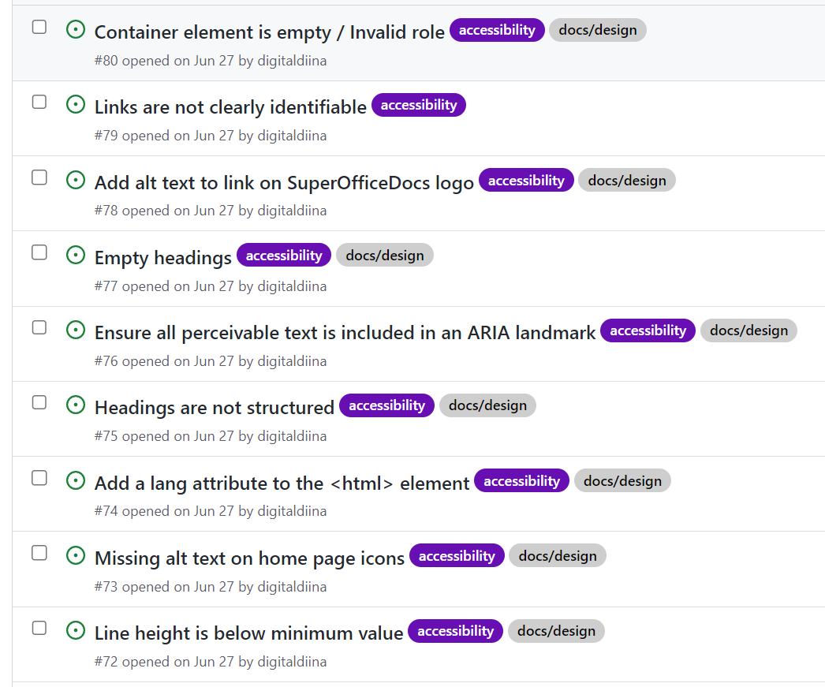Select the checkbox for issue #80
This screenshot has width=825, height=687.
point(39,26)
